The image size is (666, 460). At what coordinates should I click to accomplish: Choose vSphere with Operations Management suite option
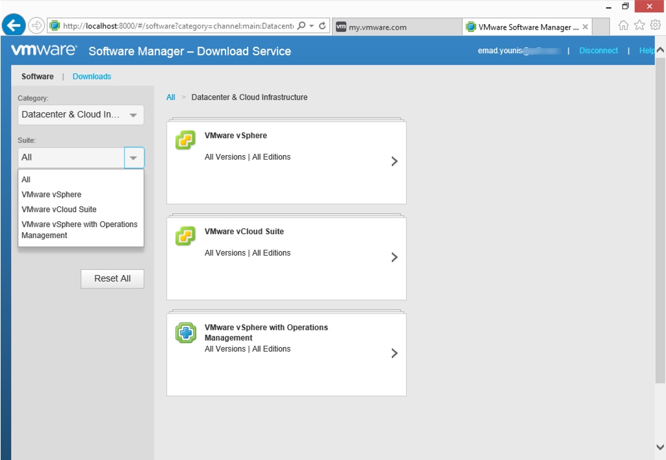(x=79, y=230)
